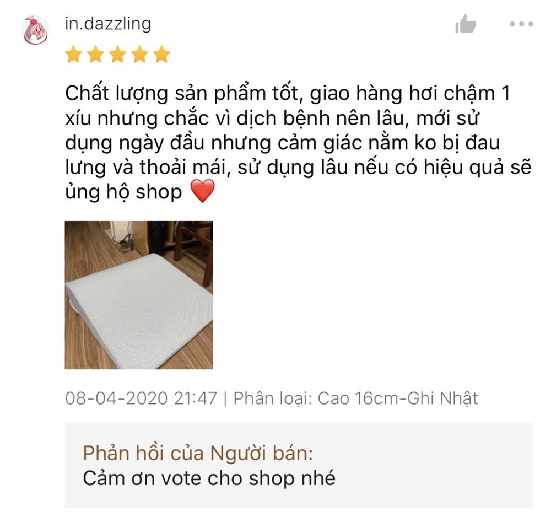Click the third rating star

[x=118, y=55]
